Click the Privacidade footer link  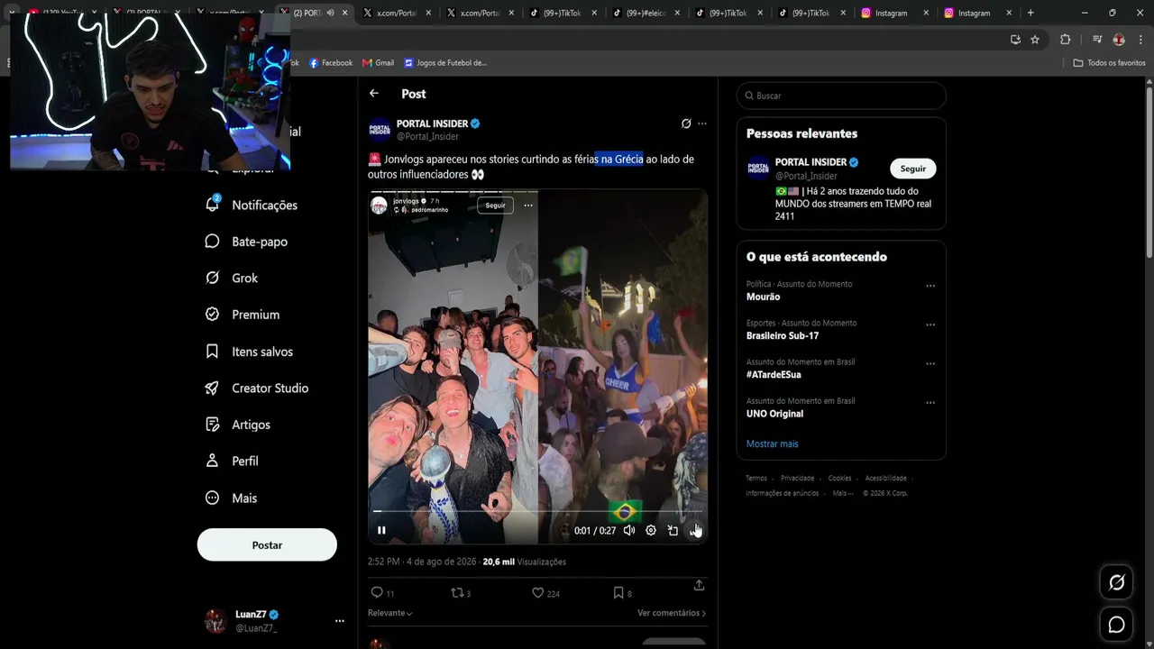click(x=797, y=479)
